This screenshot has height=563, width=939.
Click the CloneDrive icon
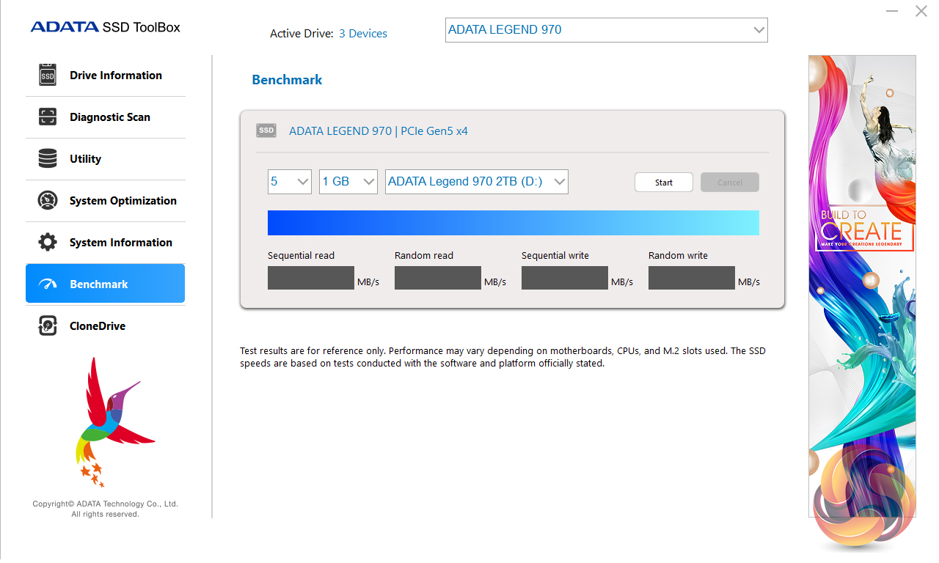point(48,326)
